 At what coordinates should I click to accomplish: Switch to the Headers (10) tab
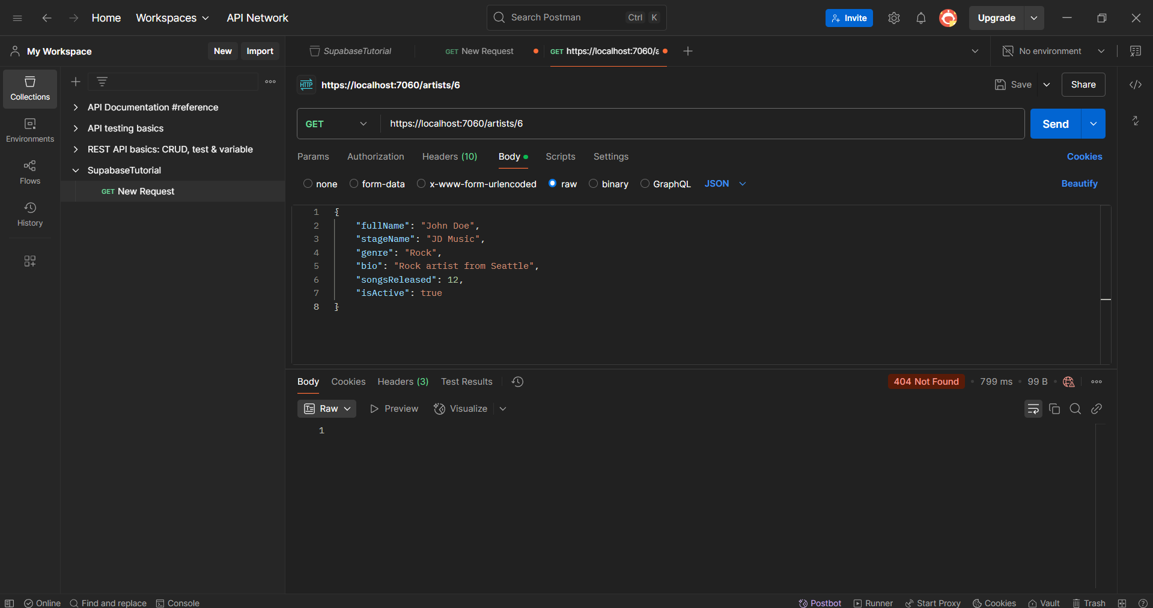pos(449,157)
